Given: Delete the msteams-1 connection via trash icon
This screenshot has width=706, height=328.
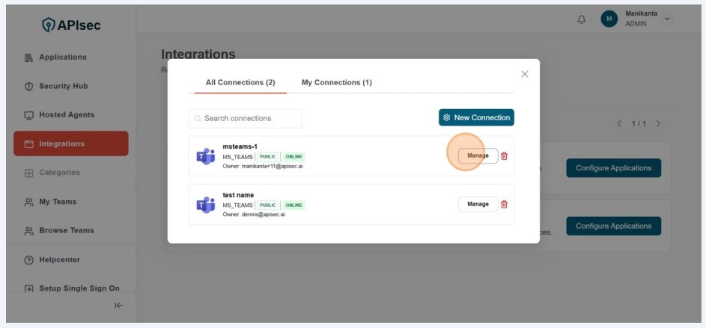Looking at the screenshot, I should [x=504, y=156].
